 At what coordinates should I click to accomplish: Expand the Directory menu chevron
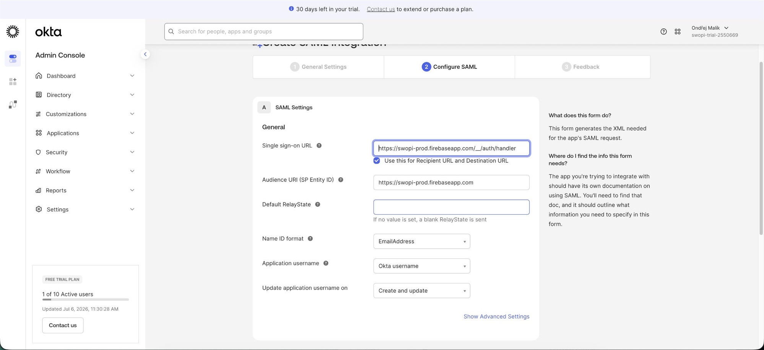pyautogui.click(x=132, y=95)
